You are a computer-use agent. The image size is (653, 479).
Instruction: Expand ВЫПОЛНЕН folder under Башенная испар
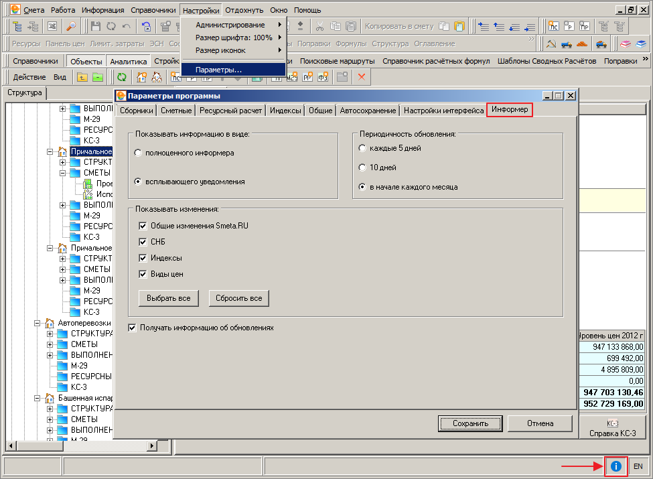point(50,430)
